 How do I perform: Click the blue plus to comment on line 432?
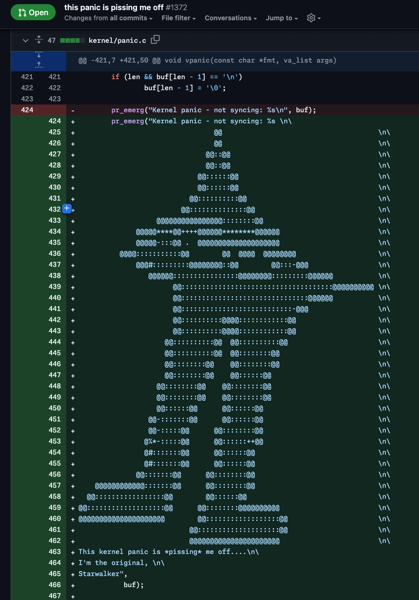(66, 209)
